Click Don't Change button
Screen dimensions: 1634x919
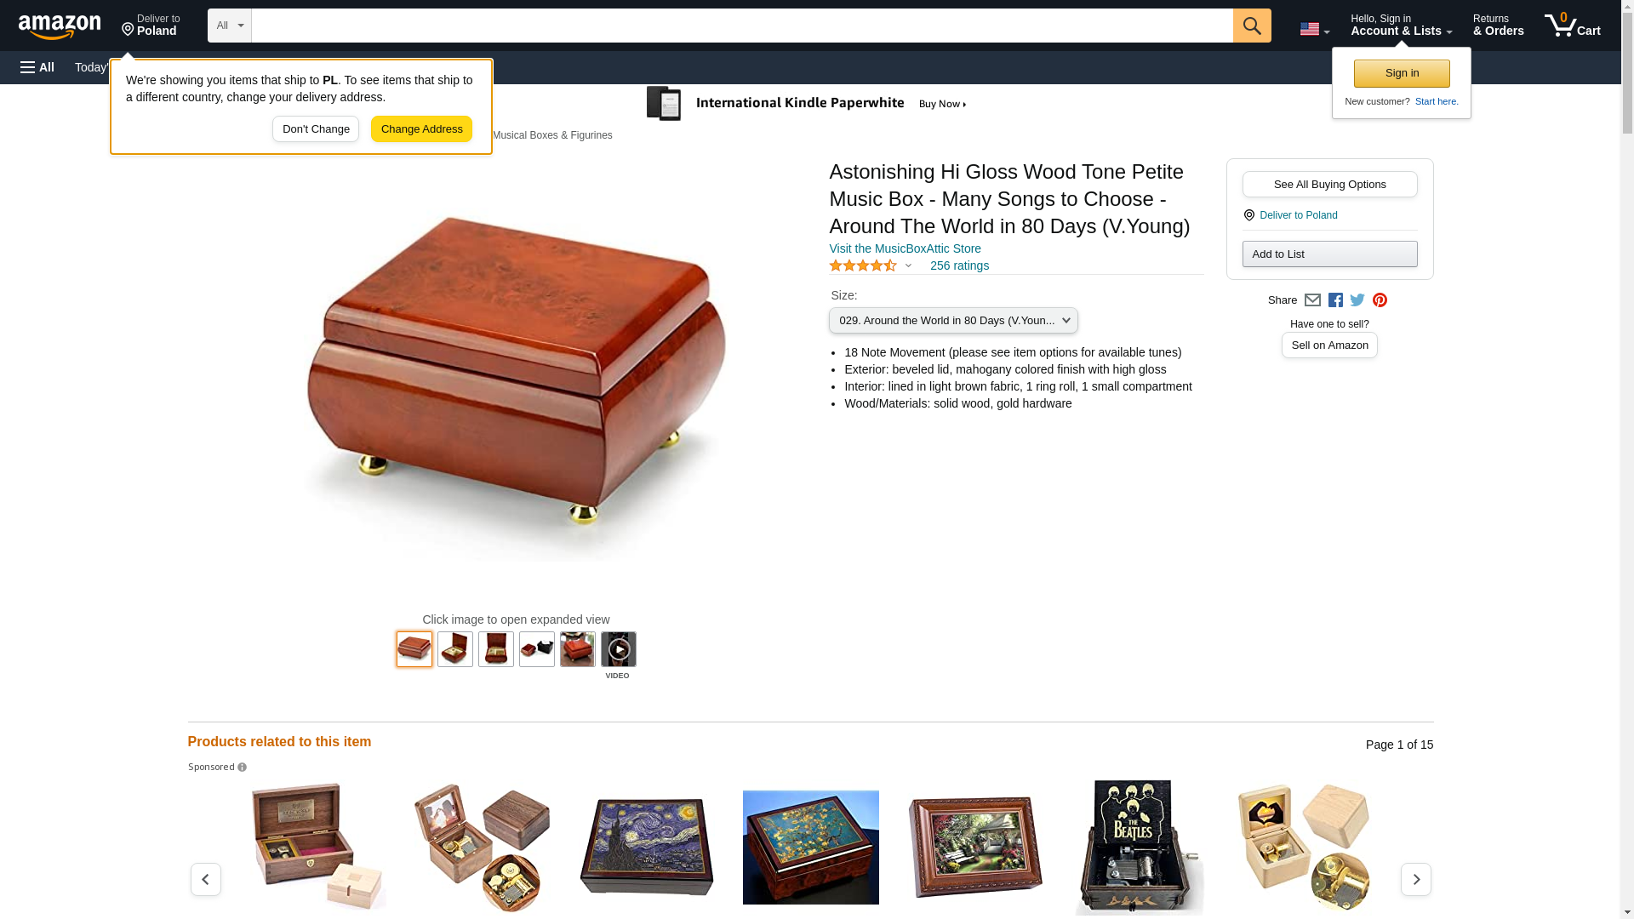tap(316, 129)
